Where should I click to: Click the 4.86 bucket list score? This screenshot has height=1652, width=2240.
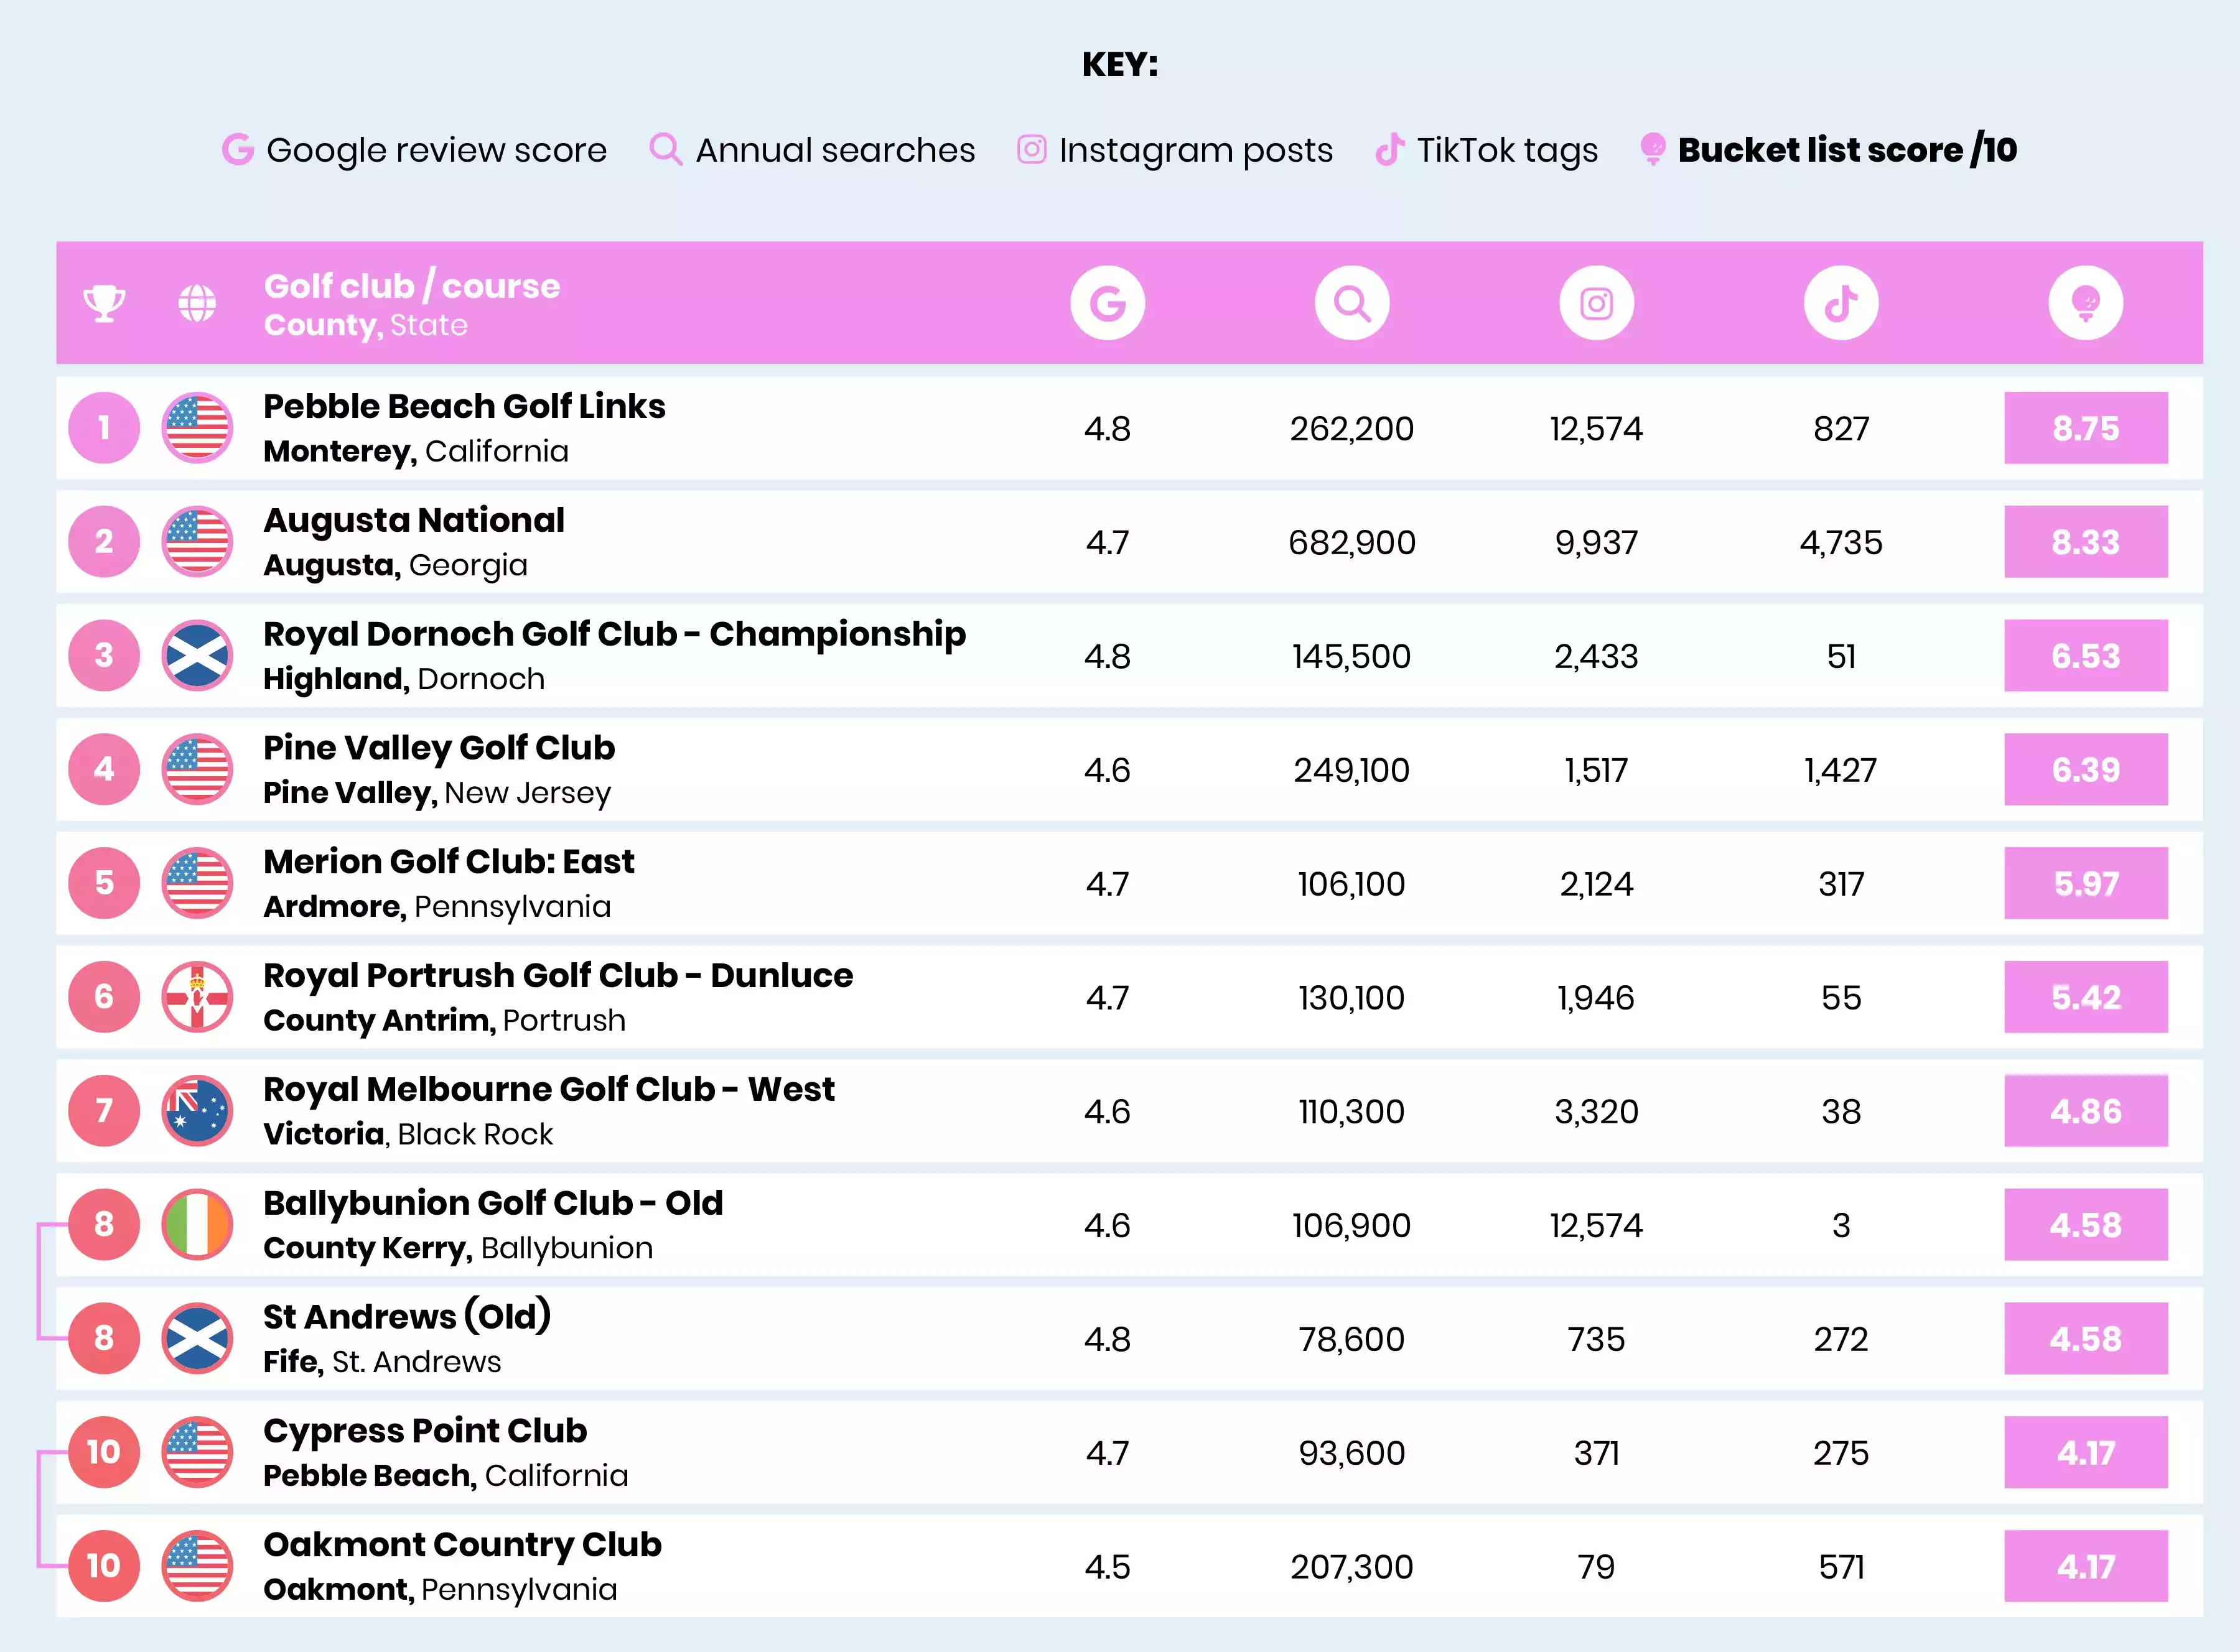2086,1111
